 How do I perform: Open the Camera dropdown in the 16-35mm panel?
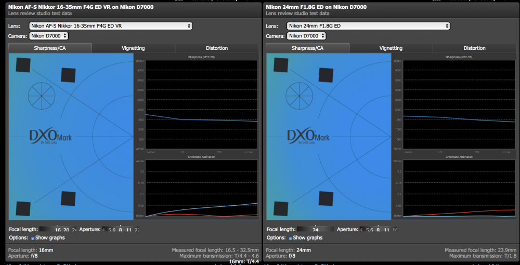coord(49,36)
